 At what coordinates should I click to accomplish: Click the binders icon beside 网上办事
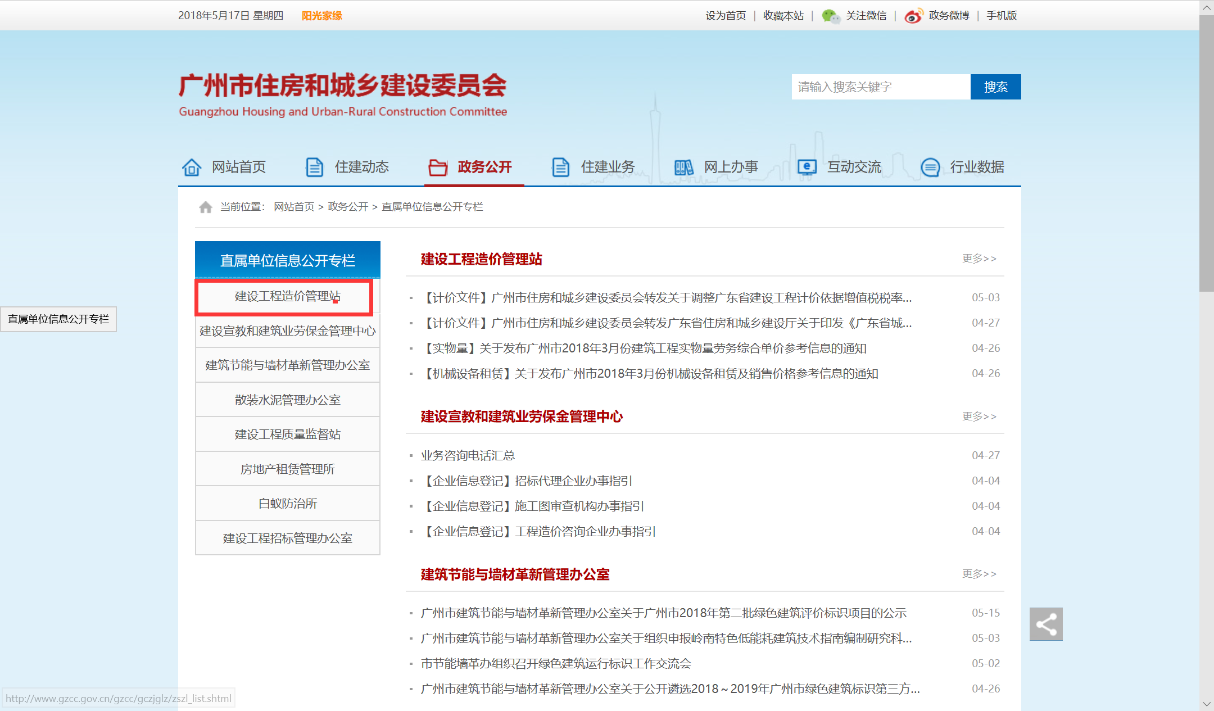pyautogui.click(x=684, y=167)
